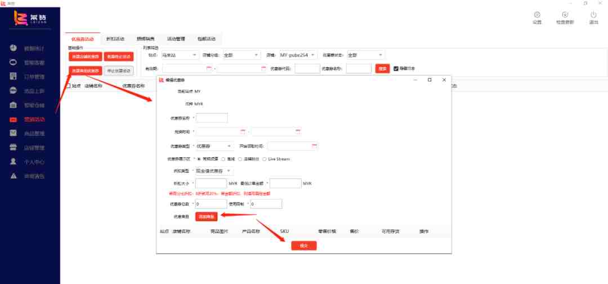Click the red 提交 submit button
Viewport: 608px width, 284px height.
point(303,246)
